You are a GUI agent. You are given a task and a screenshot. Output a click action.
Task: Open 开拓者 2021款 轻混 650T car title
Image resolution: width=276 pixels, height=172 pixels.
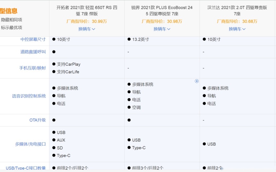87,11
